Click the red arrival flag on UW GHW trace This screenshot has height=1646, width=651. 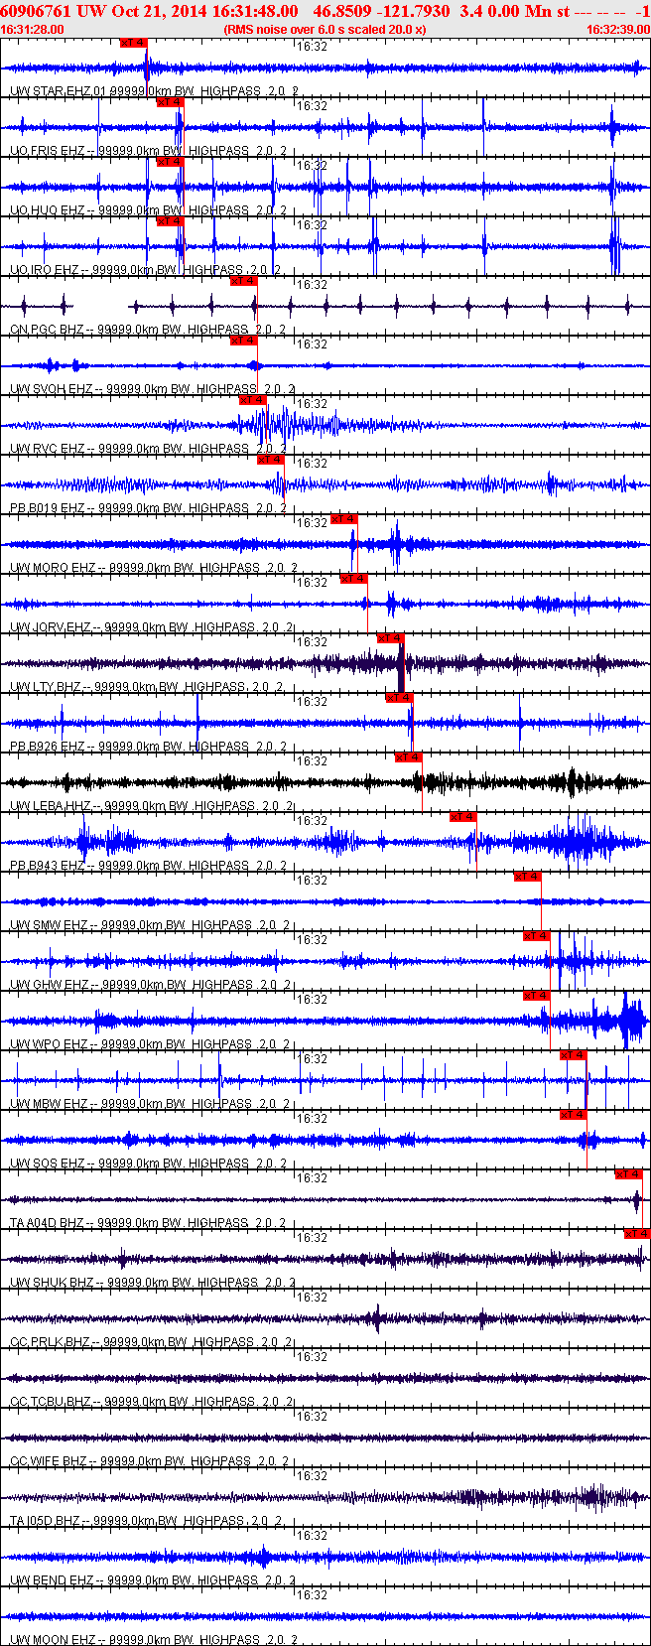(536, 936)
